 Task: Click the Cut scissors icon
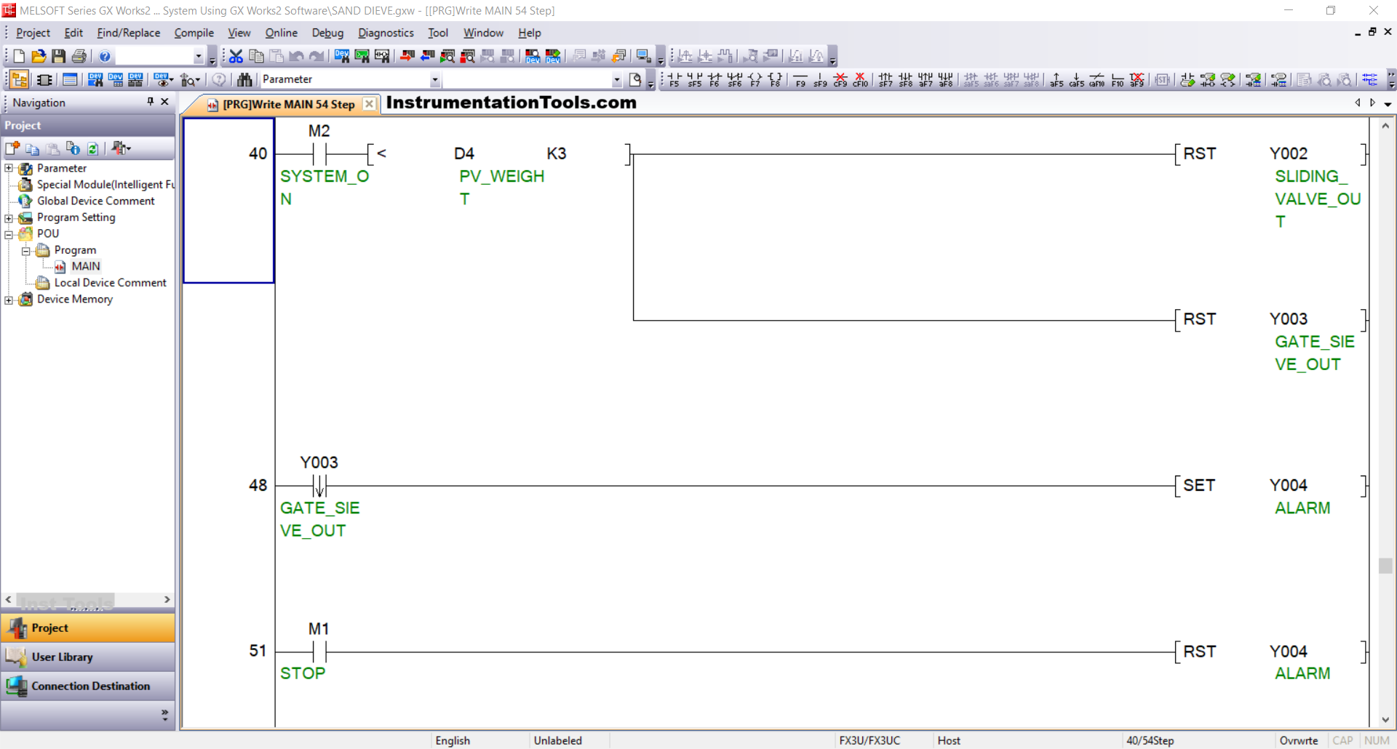pyautogui.click(x=236, y=56)
